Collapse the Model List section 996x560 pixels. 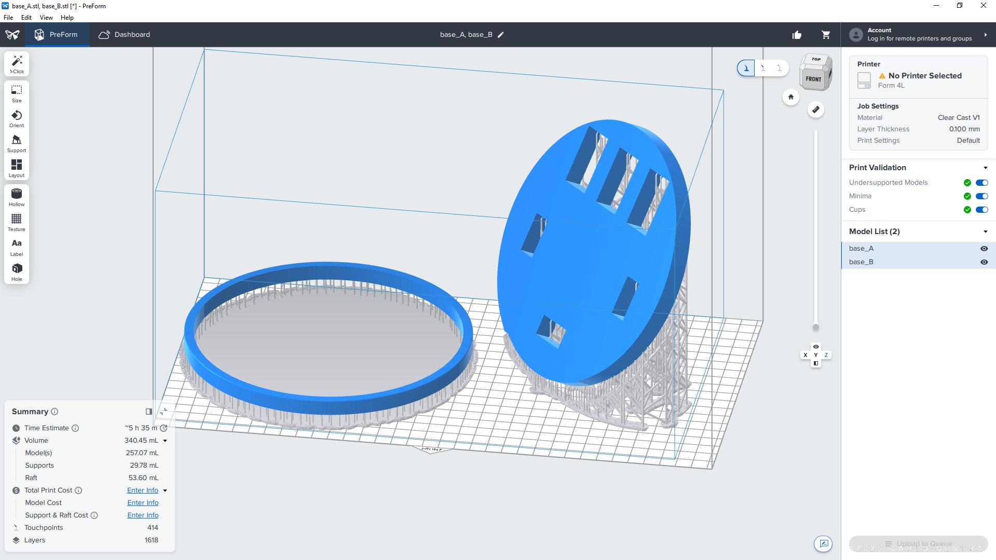pos(985,231)
